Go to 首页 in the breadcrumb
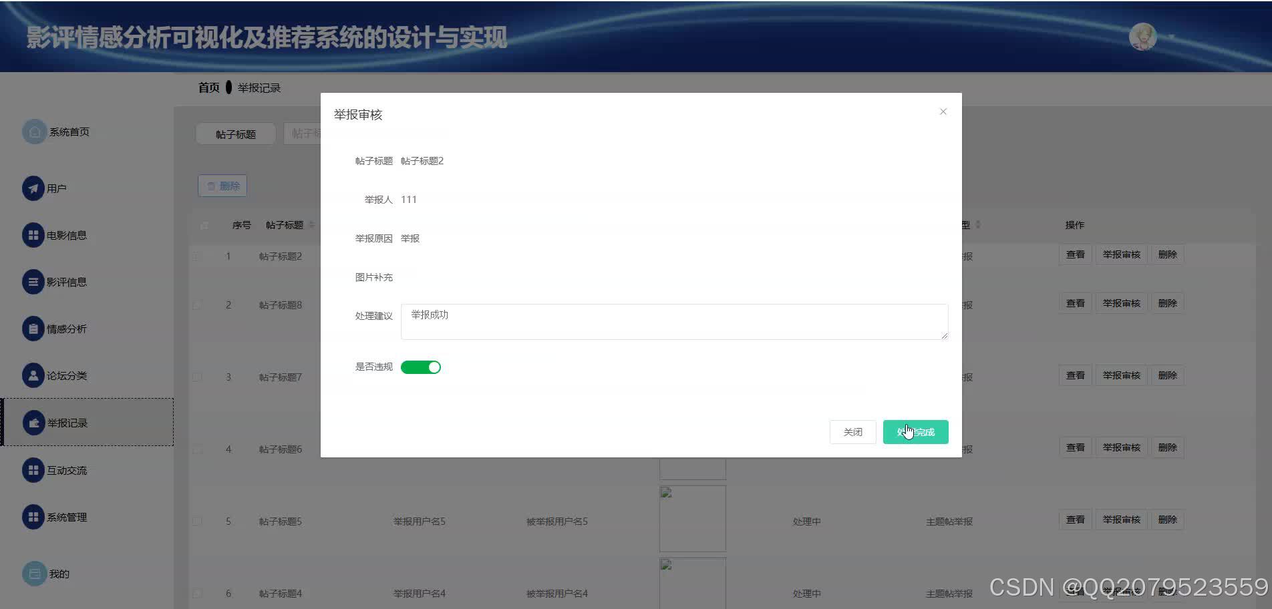Screen dimensions: 1272x609 208,87
